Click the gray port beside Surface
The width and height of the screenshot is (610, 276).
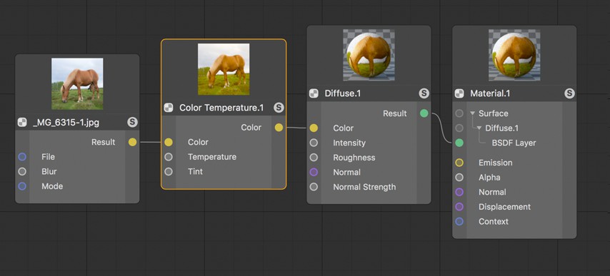click(459, 113)
